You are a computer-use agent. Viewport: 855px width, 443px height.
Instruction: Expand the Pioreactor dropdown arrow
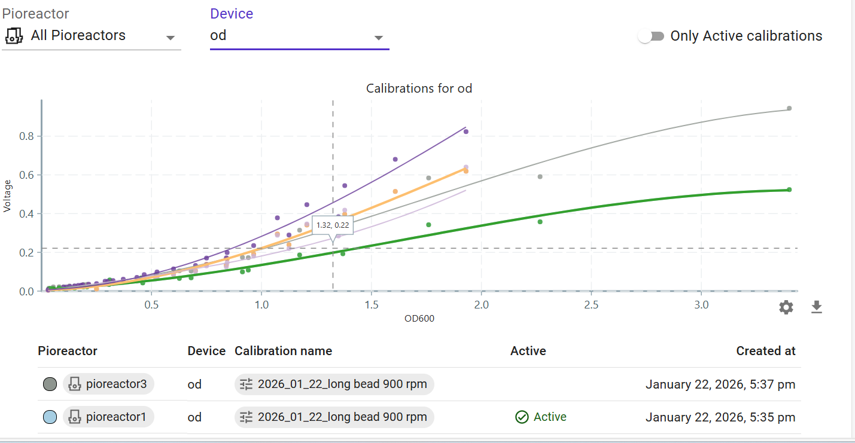[171, 38]
